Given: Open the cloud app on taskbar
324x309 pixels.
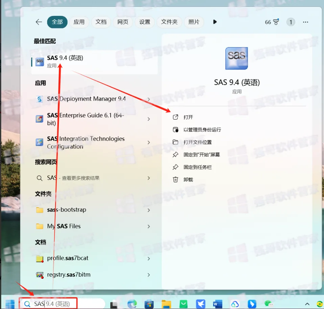Looking at the screenshot, I should coord(235,304).
